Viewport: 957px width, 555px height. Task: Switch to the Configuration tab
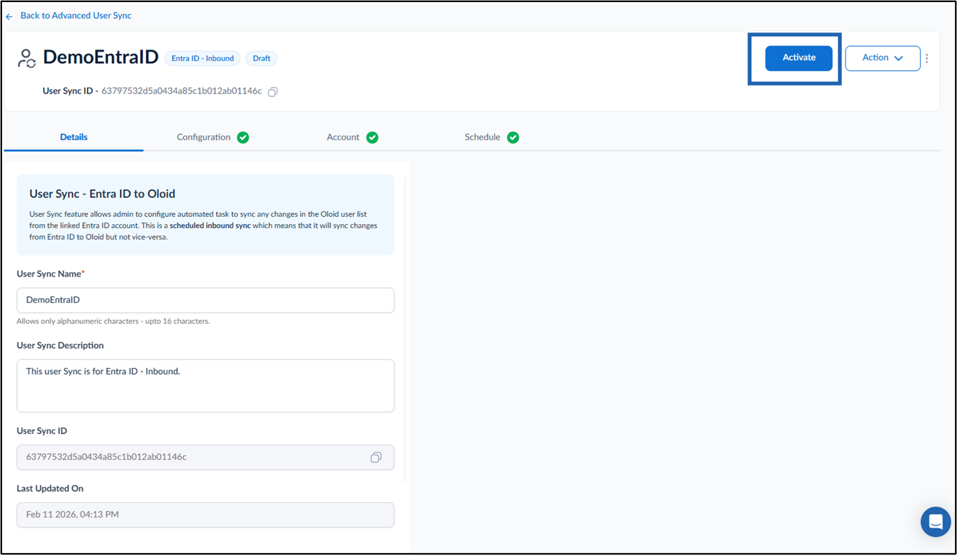[204, 137]
